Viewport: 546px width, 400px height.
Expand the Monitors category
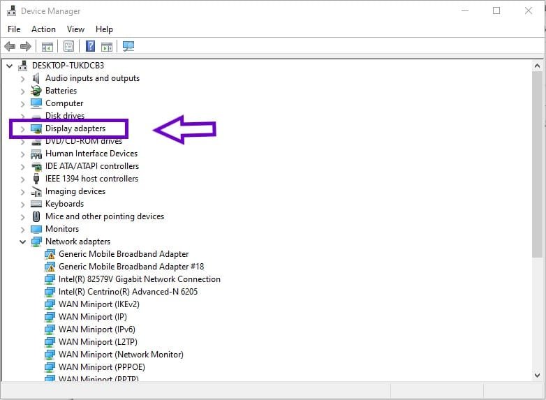tap(22, 230)
